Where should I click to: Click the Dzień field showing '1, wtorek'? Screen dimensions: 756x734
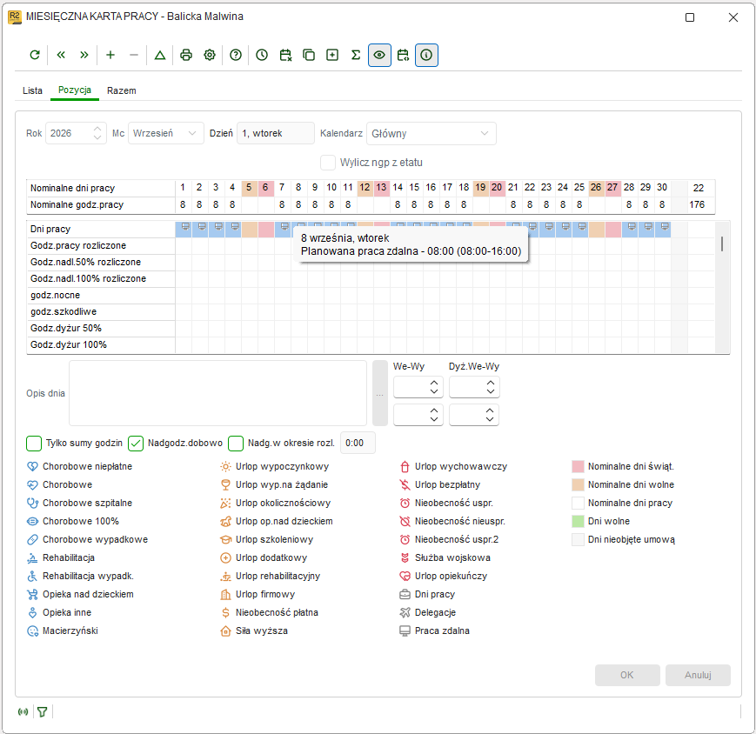275,134
